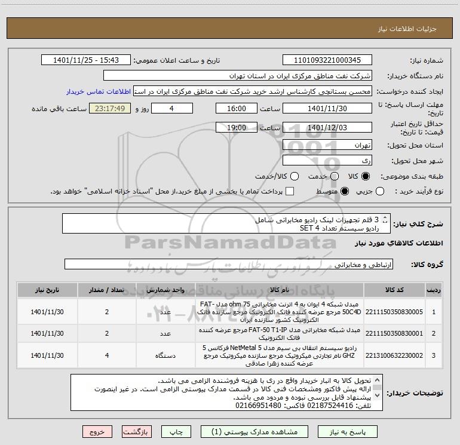Click product code 2213100632230002
The height and width of the screenshot is (445, 460).
(x=394, y=355)
